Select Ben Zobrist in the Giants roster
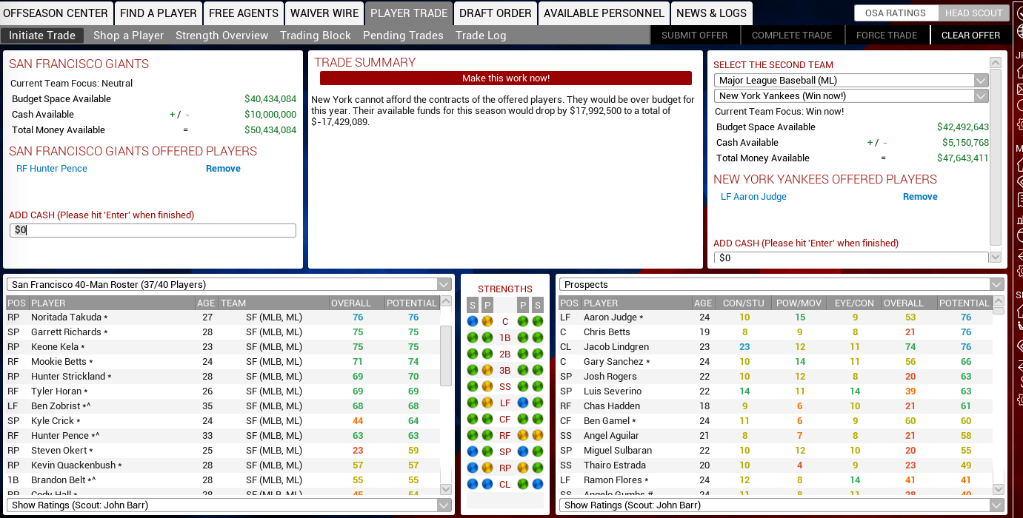The height and width of the screenshot is (518, 1023). pyautogui.click(x=222, y=406)
